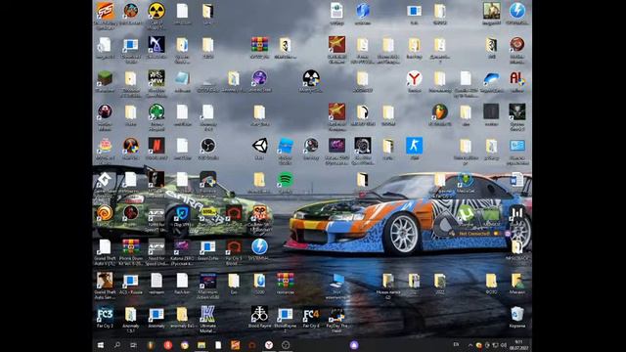This screenshot has height=352, width=626.
Task: Launch the orange swirl icon shortcut
Action: pos(105,213)
